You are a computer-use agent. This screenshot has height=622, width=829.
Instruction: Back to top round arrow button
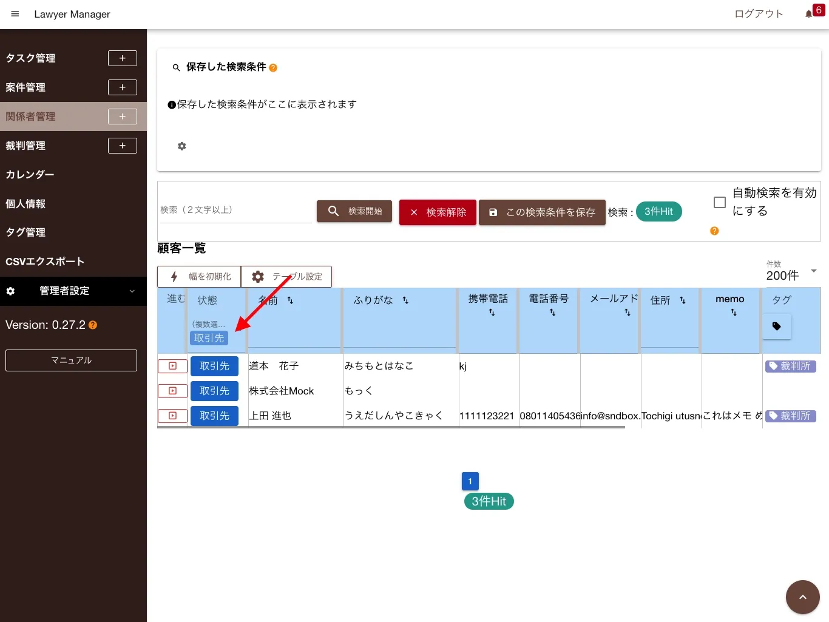click(x=802, y=597)
